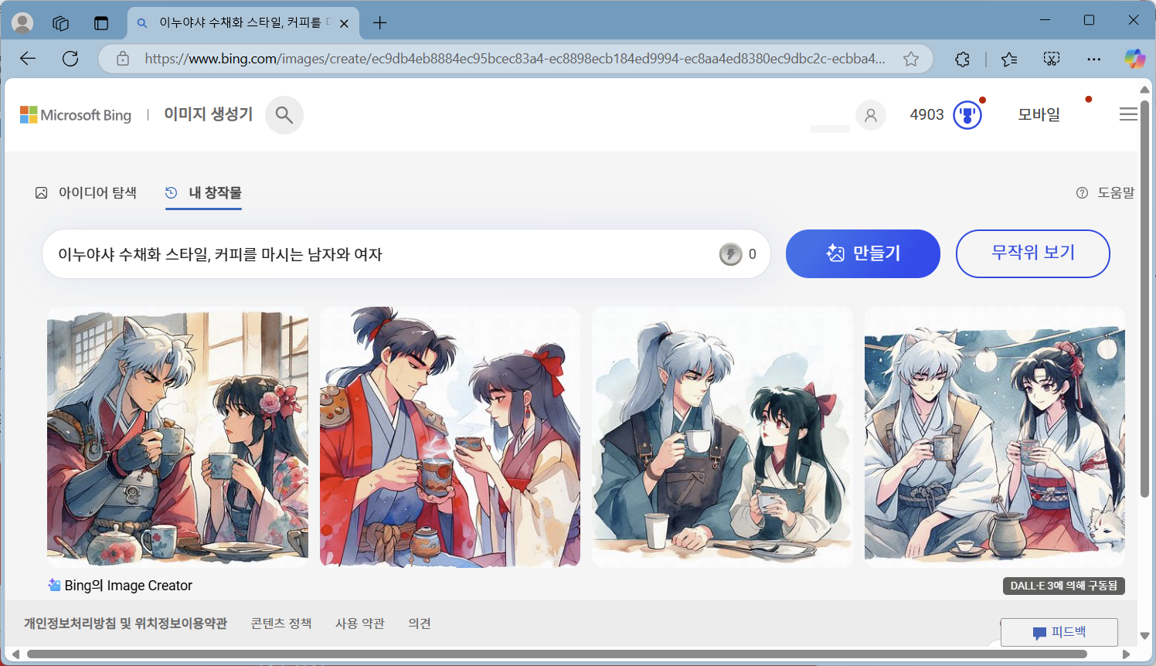Switch to 아이디어 탐색 tab
Viewport: 1156px width, 666px height.
[x=86, y=192]
